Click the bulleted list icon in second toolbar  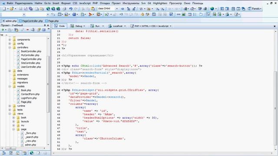(195, 14)
